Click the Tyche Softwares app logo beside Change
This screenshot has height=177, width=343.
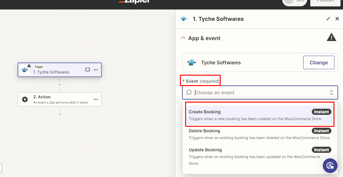click(192, 63)
